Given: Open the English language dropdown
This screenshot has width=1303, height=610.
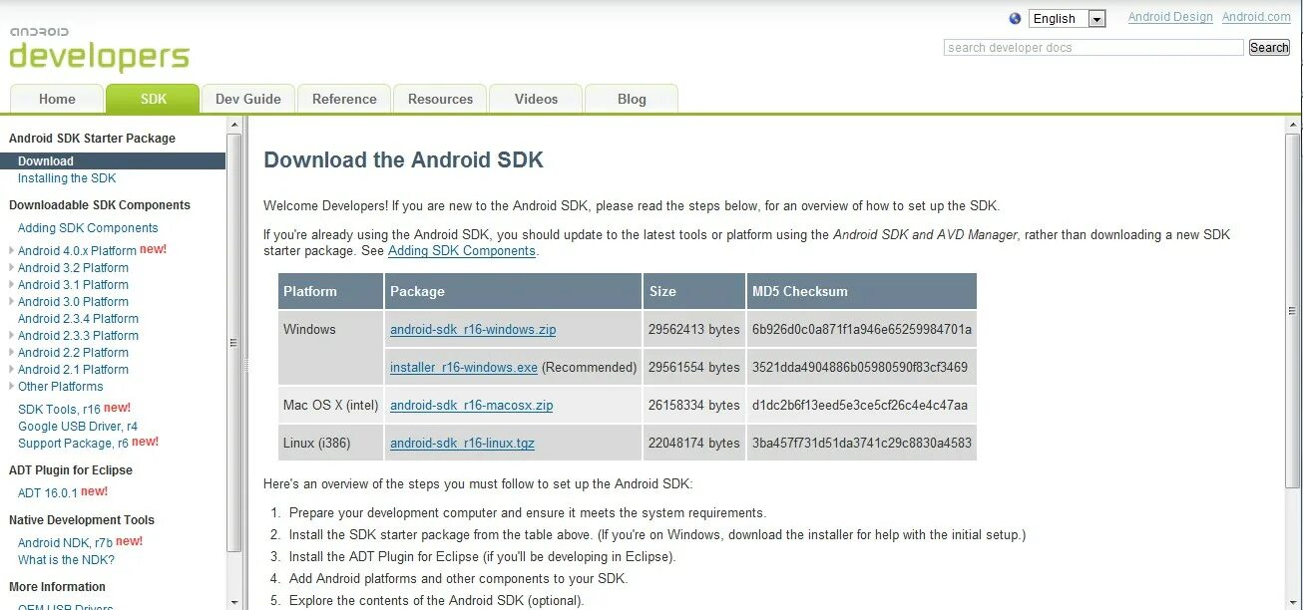Looking at the screenshot, I should click(1068, 19).
